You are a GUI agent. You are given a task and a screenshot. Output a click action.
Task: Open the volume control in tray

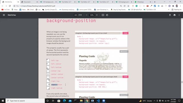coord(168,101)
